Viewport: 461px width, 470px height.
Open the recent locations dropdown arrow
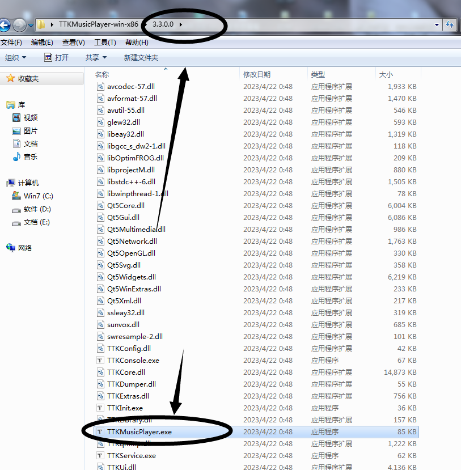point(31,26)
